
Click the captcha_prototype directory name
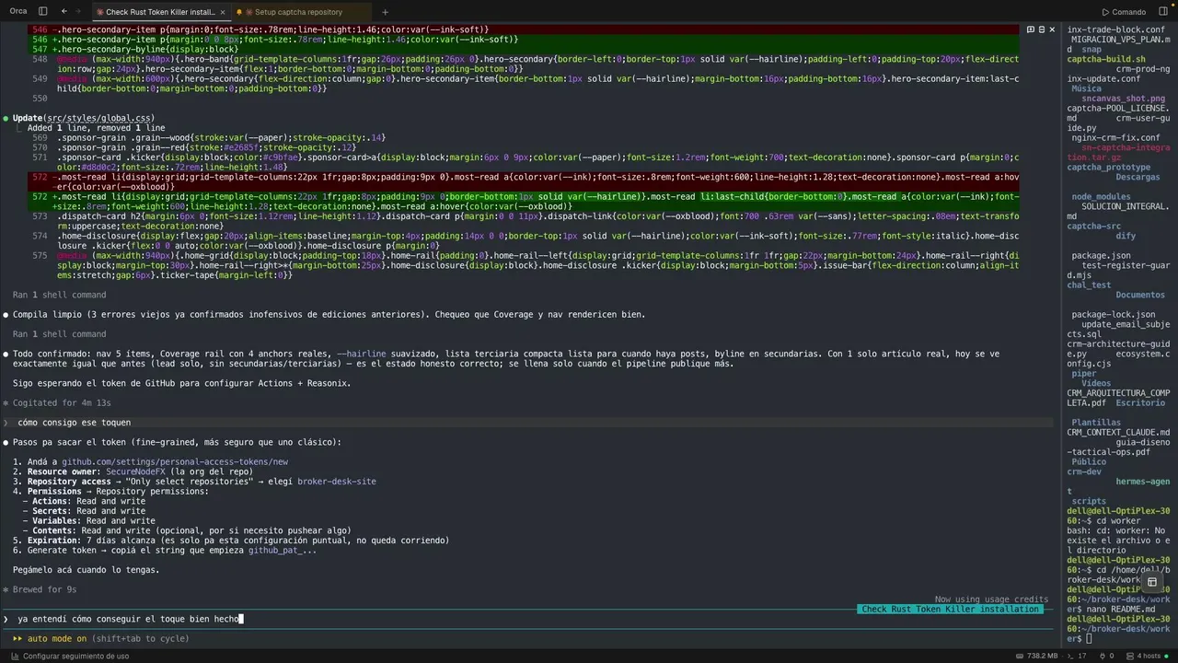pyautogui.click(x=1109, y=167)
